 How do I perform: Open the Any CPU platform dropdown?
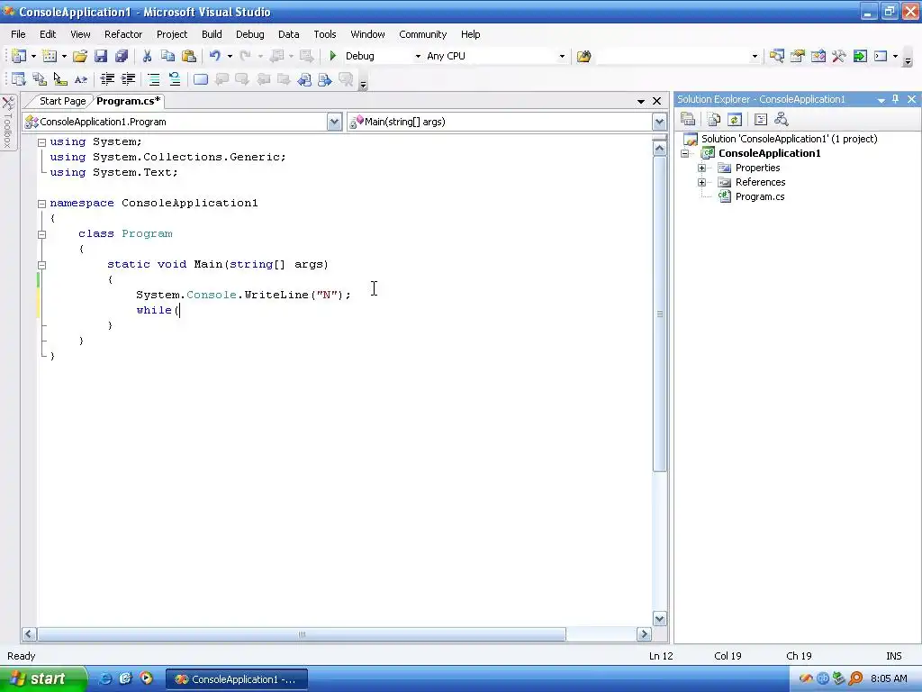[562, 57]
